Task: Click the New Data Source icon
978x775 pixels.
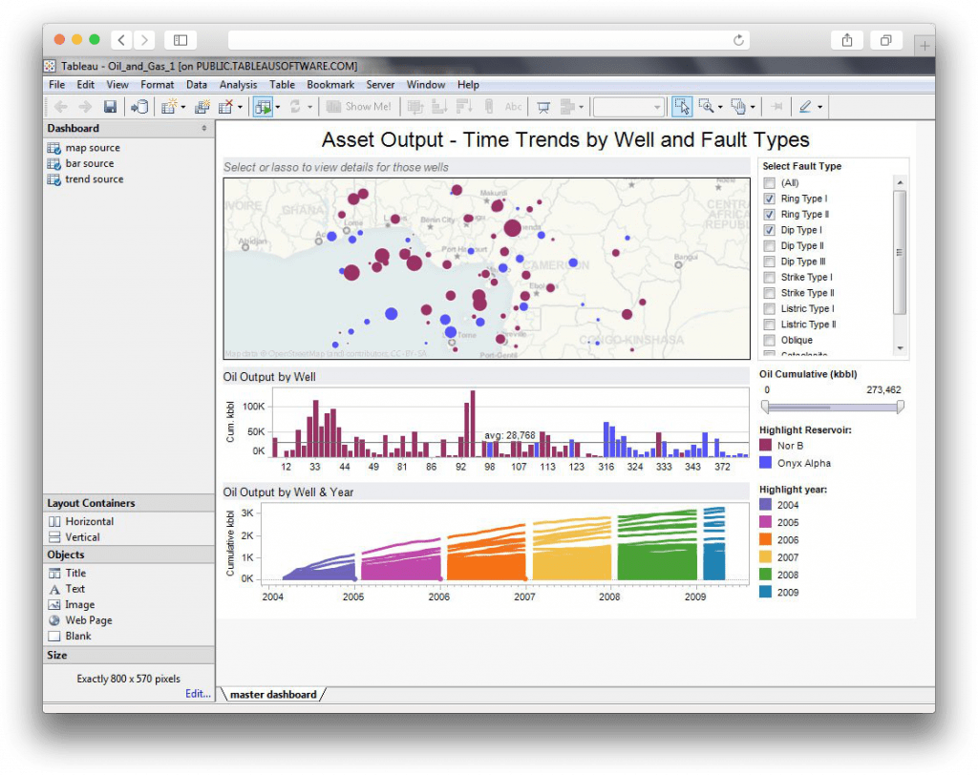Action: coord(142,107)
